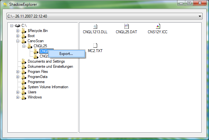Select the CanoScan tree label
This screenshot has height=140, width=209.
pyautogui.click(x=35, y=41)
